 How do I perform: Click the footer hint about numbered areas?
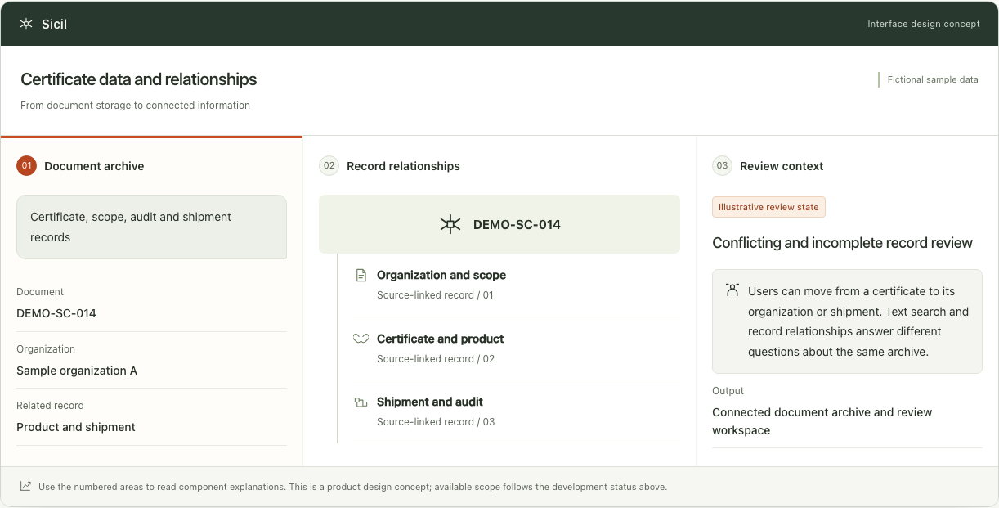click(352, 487)
